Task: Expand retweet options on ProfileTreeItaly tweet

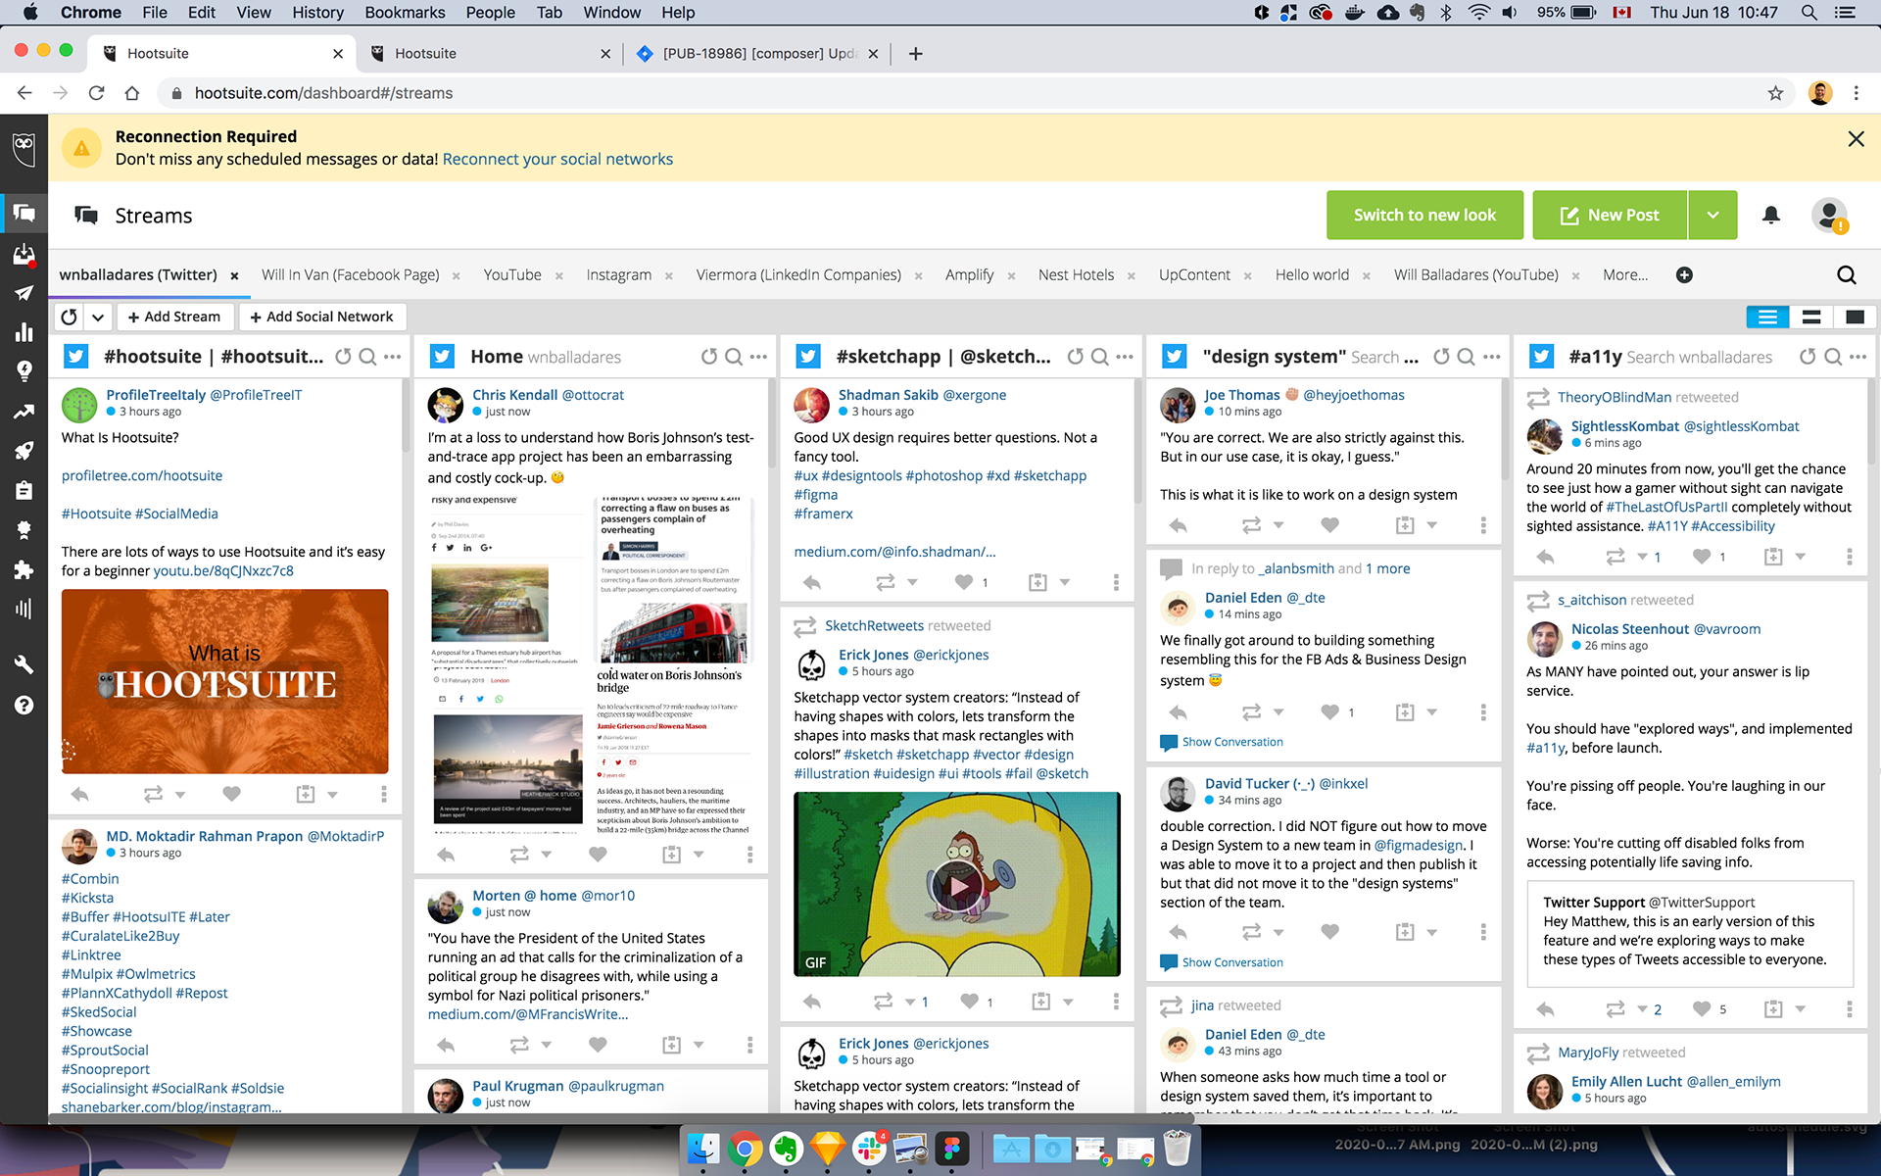Action: [180, 794]
